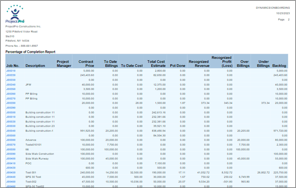Click the Pct Done column header
Image resolution: width=296 pixels, height=188 pixels.
pos(178,66)
